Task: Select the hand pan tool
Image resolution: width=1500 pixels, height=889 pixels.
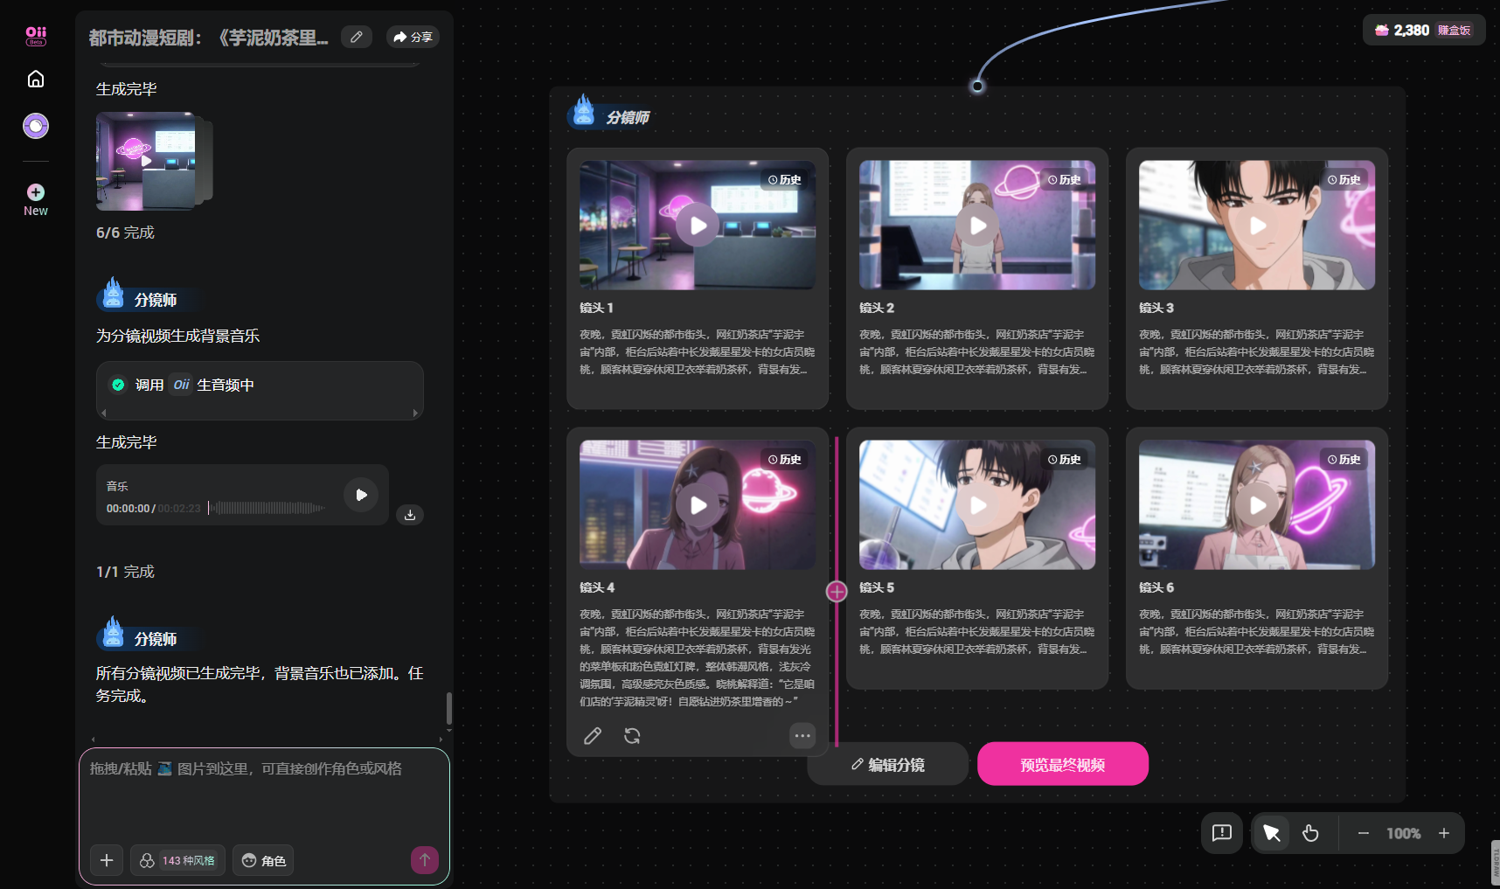Action: [x=1310, y=833]
